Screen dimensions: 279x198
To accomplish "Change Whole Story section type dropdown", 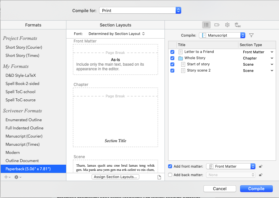I will click(258, 58).
